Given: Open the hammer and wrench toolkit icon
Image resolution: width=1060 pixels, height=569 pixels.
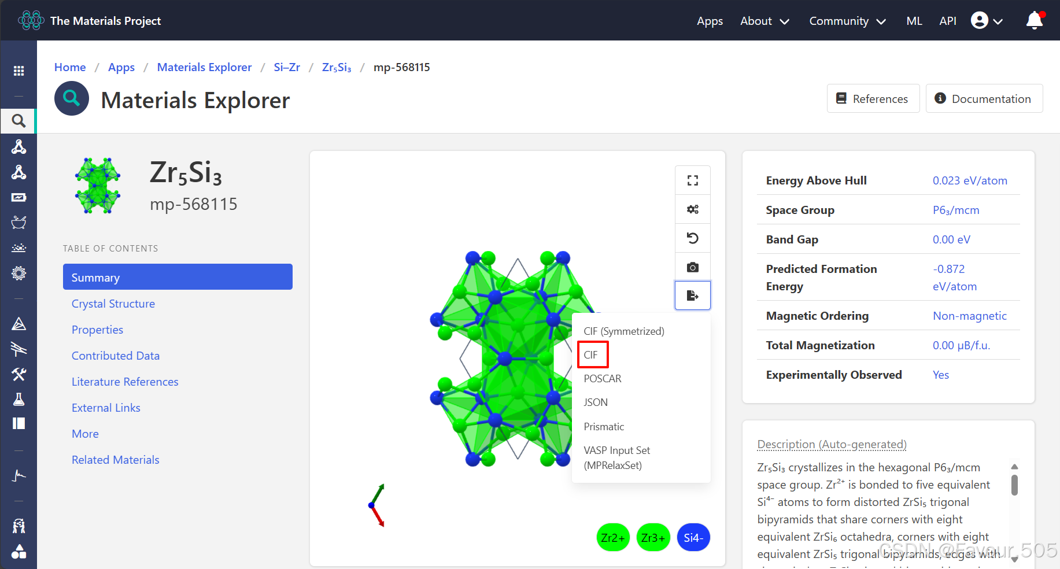Looking at the screenshot, I should click(x=19, y=374).
